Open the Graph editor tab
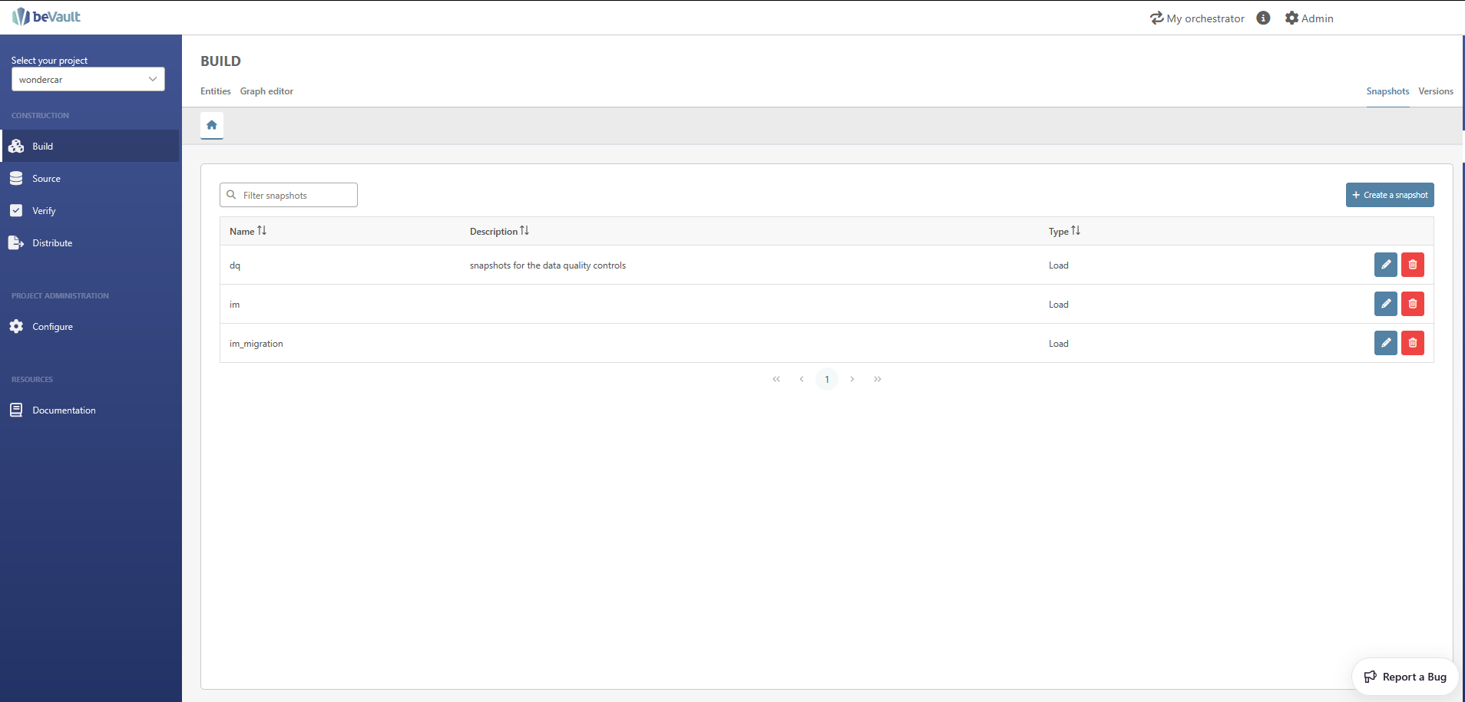Image resolution: width=1465 pixels, height=702 pixels. point(266,91)
